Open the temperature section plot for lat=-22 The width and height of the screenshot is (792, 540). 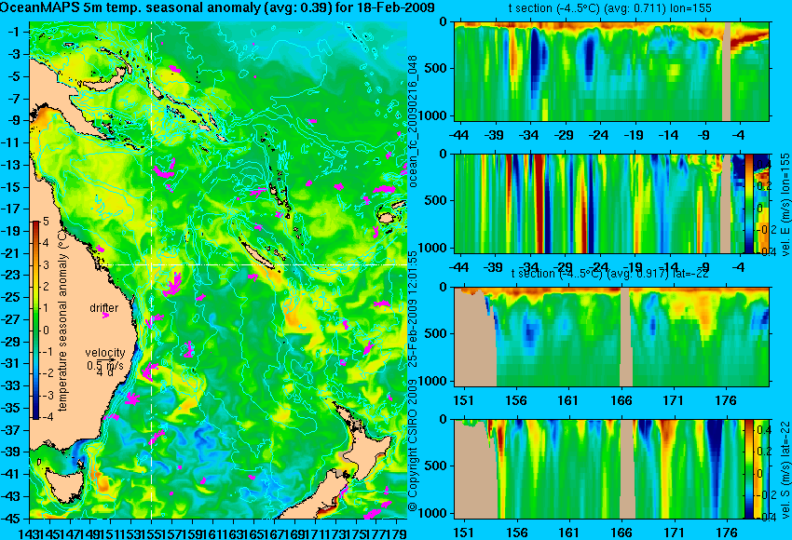(612, 337)
